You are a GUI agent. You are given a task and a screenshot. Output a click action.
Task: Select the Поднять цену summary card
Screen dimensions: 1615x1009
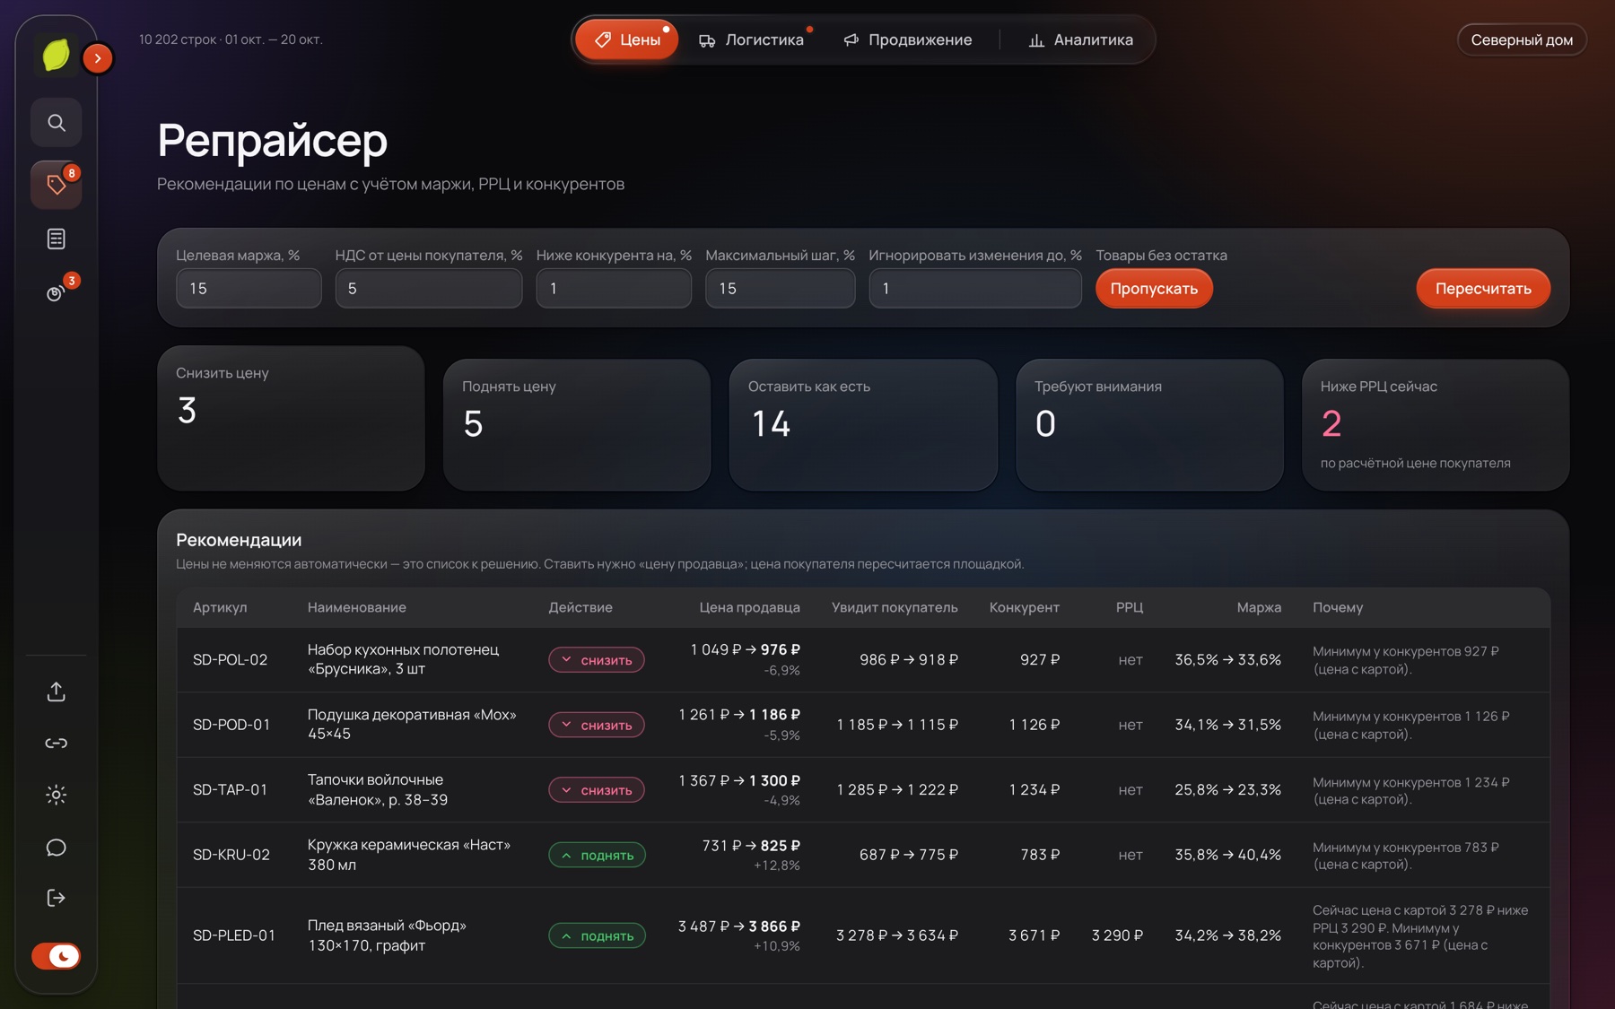click(x=577, y=424)
